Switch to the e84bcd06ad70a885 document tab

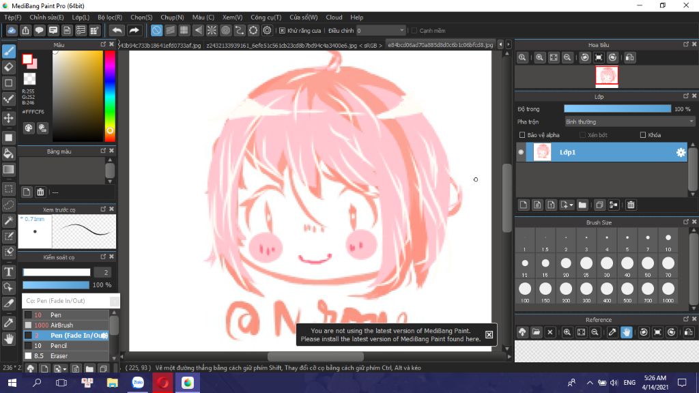(440, 45)
